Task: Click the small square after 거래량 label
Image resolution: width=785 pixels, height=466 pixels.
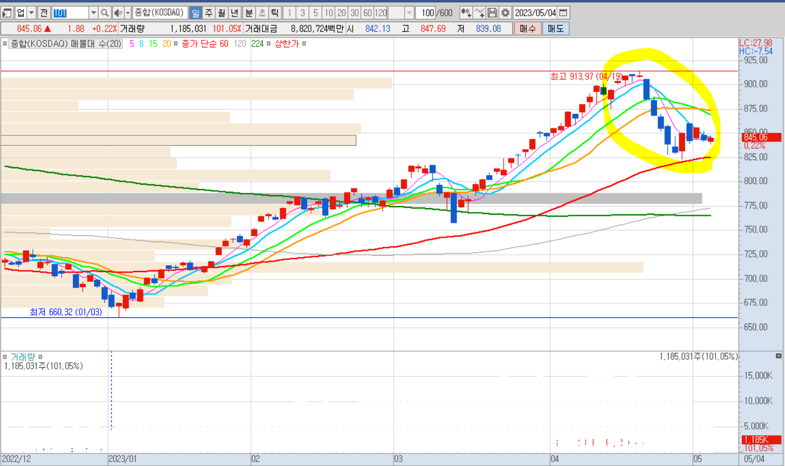Action: click(x=40, y=357)
